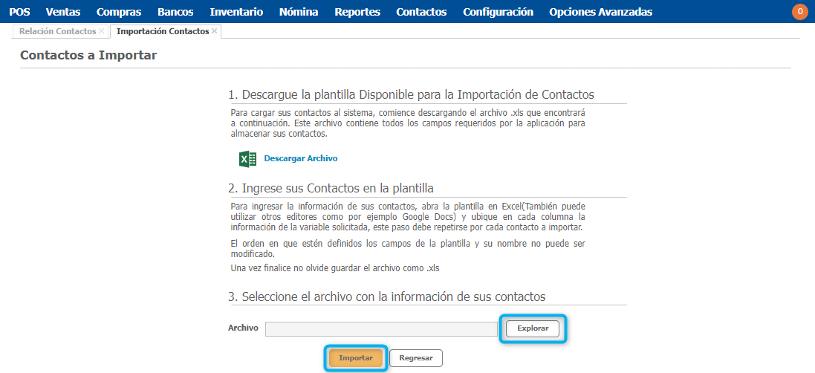Viewport: 815px width, 373px height.
Task: Open the Ventas menu
Action: coord(63,12)
